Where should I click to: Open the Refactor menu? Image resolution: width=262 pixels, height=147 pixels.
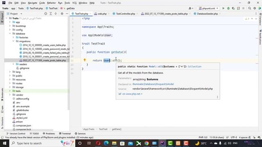pos(51,3)
